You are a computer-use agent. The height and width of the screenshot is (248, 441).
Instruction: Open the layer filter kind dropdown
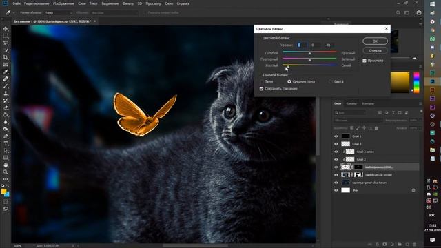(x=350, y=112)
